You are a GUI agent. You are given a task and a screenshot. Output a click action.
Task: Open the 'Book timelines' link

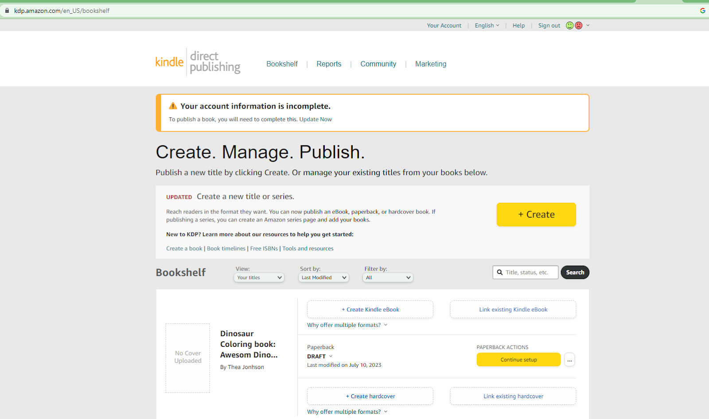point(226,248)
